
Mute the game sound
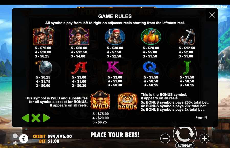click(x=15, y=143)
